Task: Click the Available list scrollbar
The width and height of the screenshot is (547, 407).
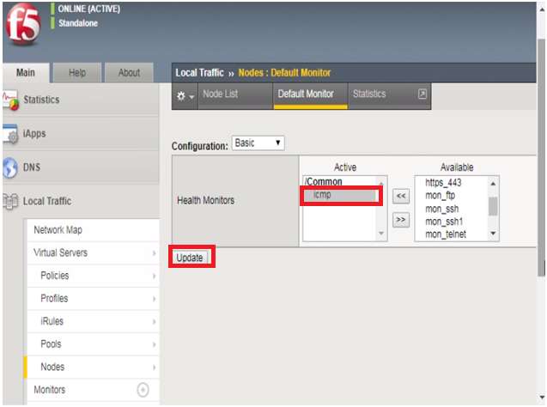Action: point(493,208)
